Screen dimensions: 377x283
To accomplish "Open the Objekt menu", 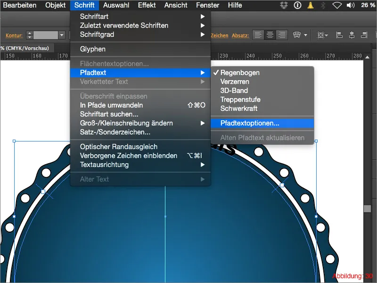I will [x=55, y=5].
